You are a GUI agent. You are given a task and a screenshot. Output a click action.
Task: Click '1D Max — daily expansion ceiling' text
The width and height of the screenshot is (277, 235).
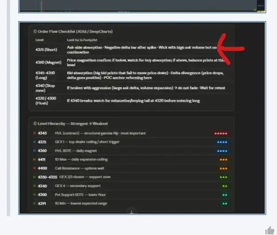pos(81,160)
